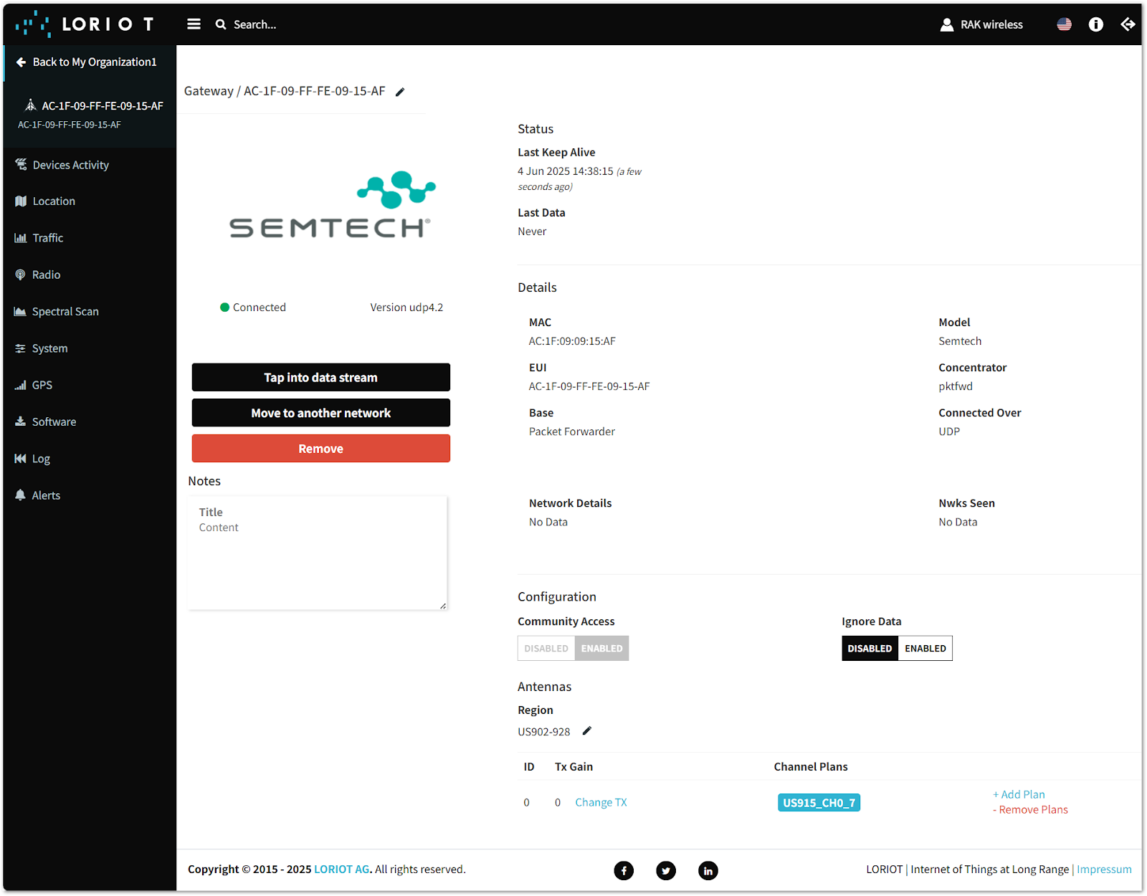Click the 'Packet Forwarder' base value
The image size is (1147, 896).
(x=572, y=432)
